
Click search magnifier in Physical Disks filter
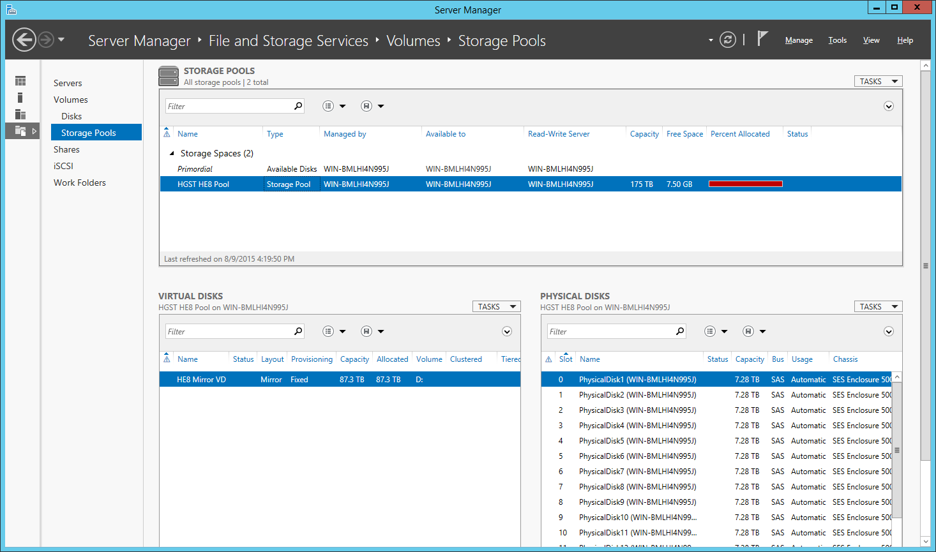coord(680,331)
